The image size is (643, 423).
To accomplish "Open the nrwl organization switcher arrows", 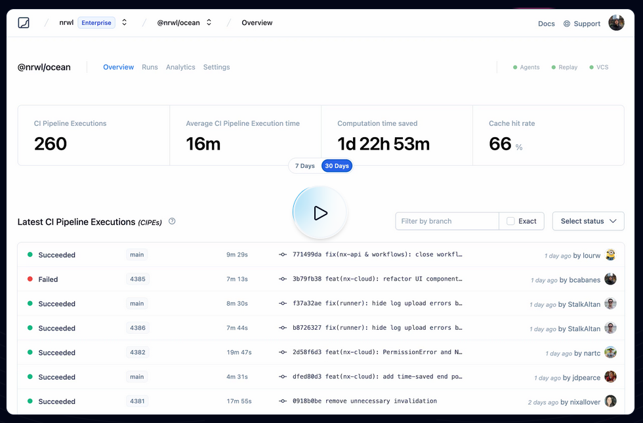I will (124, 22).
